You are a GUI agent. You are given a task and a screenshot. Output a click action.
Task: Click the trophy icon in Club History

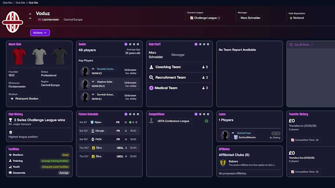10,120
